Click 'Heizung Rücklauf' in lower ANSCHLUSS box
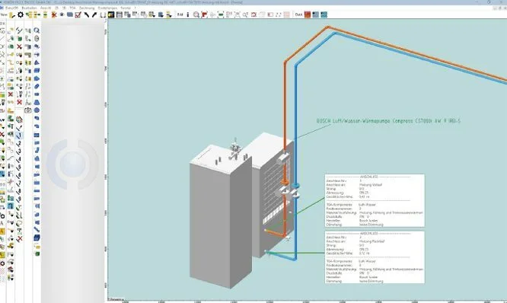Screen dimensions: 507x303 371,241
